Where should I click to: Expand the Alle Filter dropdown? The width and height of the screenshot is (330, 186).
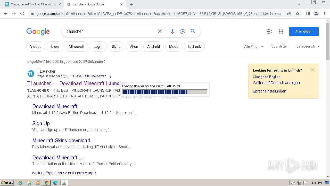[254, 47]
